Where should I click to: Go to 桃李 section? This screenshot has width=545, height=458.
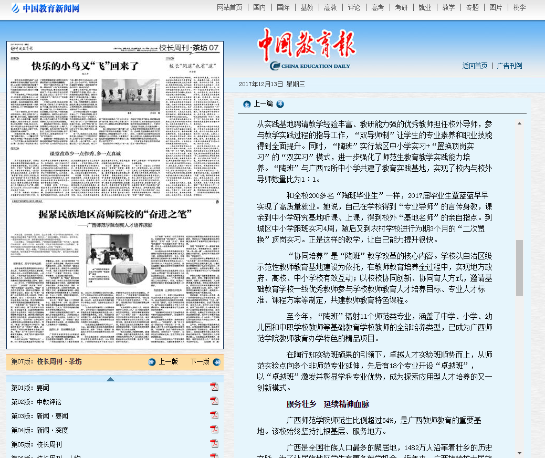tap(519, 8)
